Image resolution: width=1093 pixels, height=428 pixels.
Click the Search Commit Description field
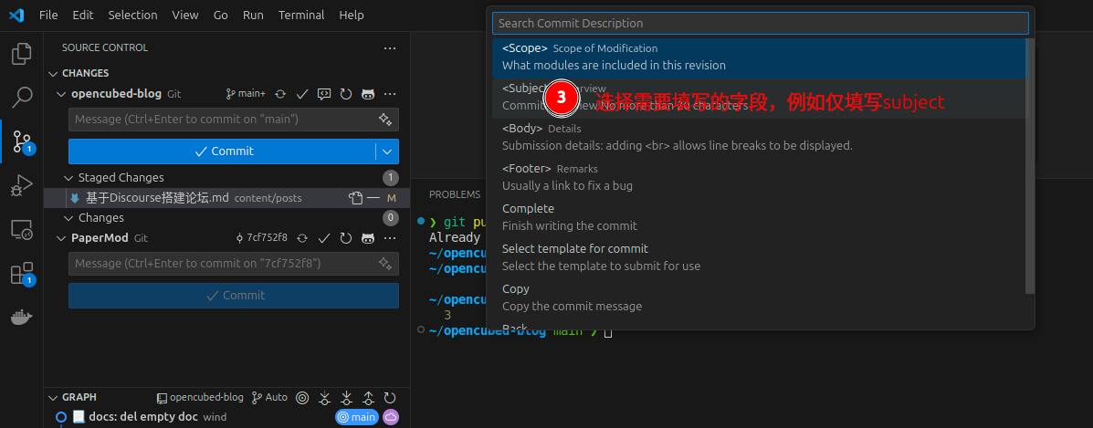(x=760, y=24)
